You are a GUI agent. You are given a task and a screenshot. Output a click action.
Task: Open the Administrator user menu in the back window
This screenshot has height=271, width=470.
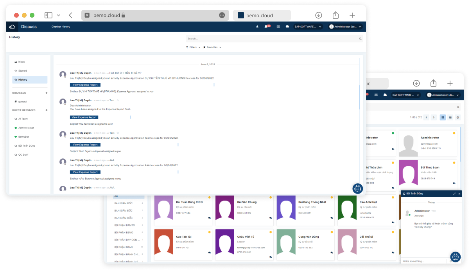click(x=443, y=95)
